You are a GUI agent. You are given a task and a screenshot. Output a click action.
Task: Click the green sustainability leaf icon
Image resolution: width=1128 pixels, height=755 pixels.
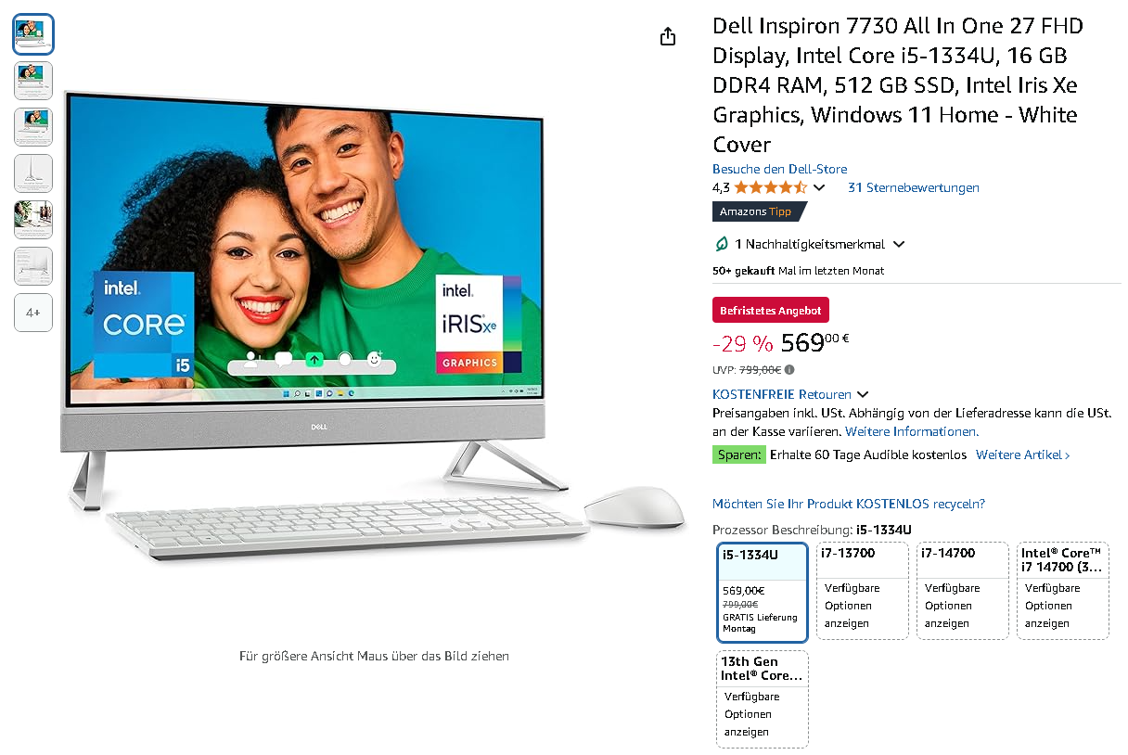coord(722,244)
